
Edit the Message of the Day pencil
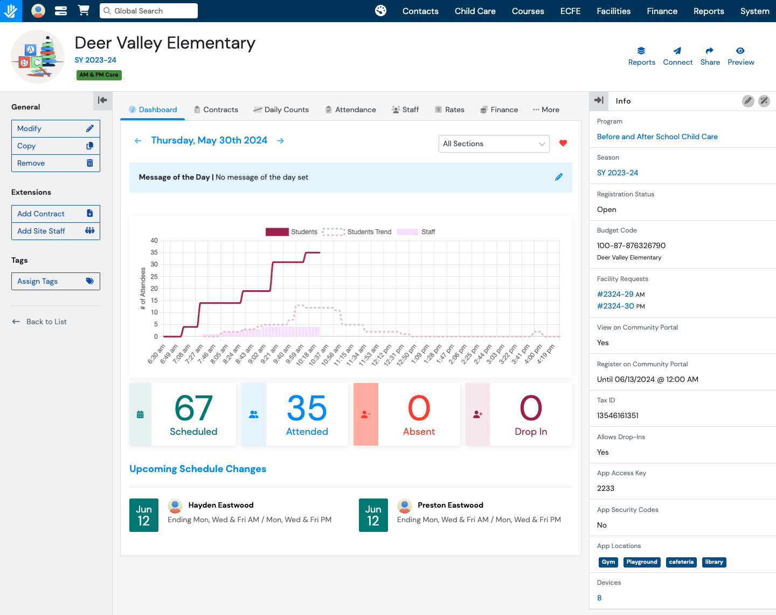pyautogui.click(x=559, y=177)
